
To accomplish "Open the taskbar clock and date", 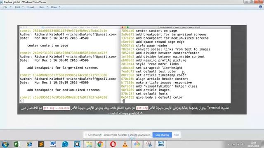I will point(253,144).
